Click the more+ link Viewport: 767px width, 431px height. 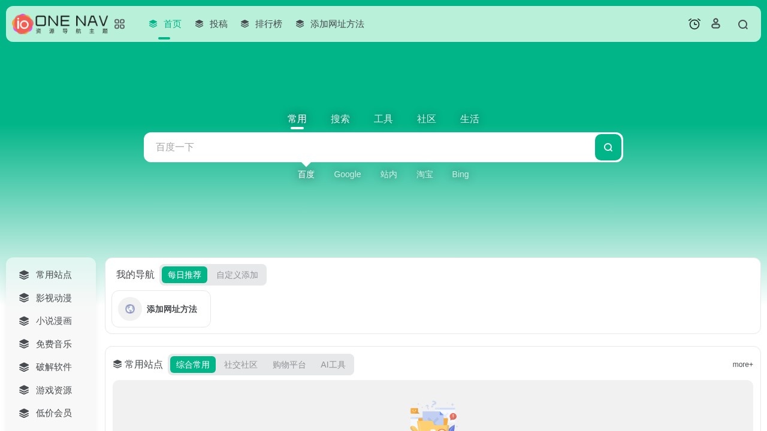point(743,365)
